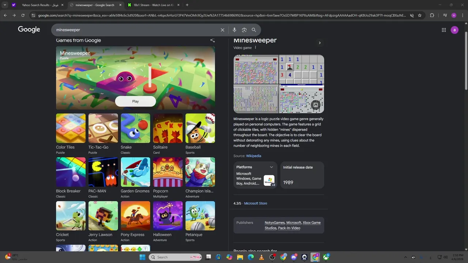
Task: Go to the Google homepage logo
Action: [29, 30]
